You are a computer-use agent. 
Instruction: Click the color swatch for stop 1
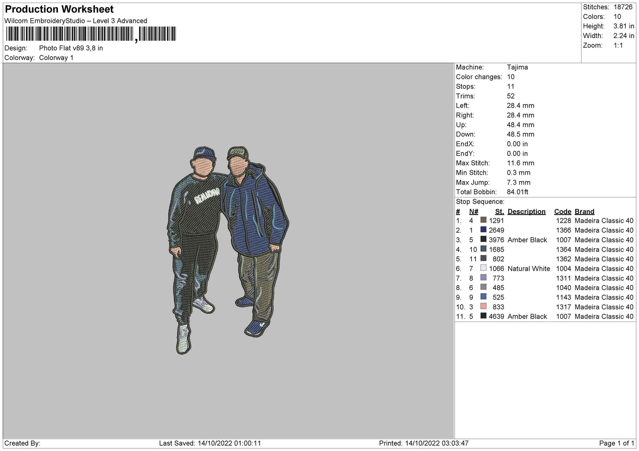coord(483,220)
